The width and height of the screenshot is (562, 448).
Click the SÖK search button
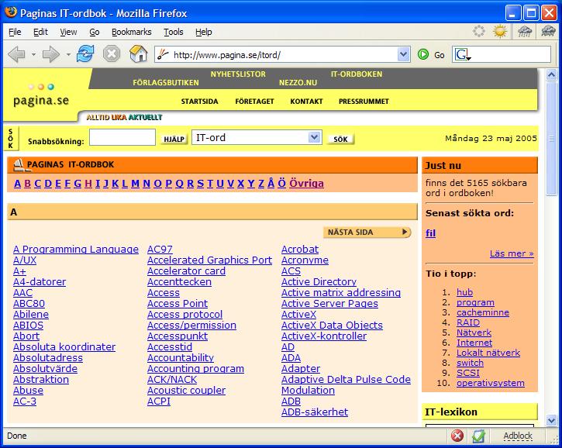click(340, 139)
